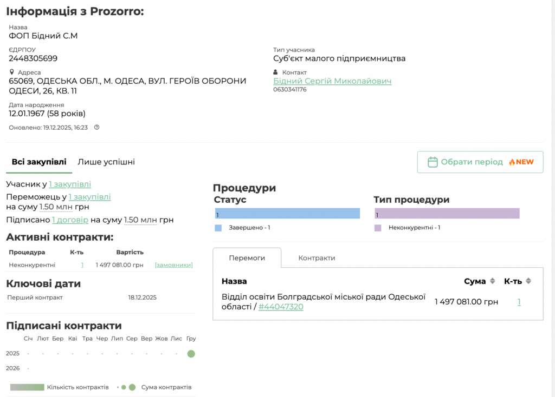Click the замовники link in active contracts

pyautogui.click(x=173, y=265)
